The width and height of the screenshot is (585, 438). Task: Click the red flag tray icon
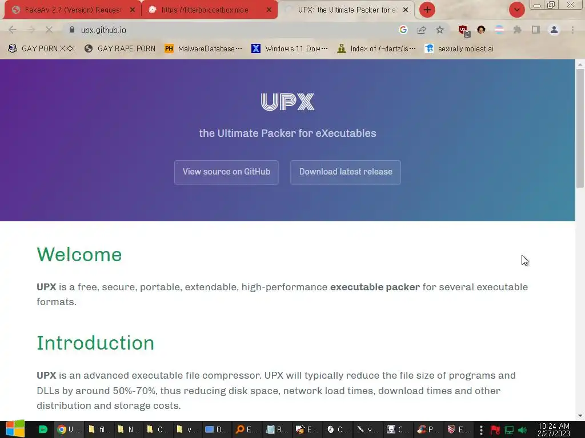495,430
